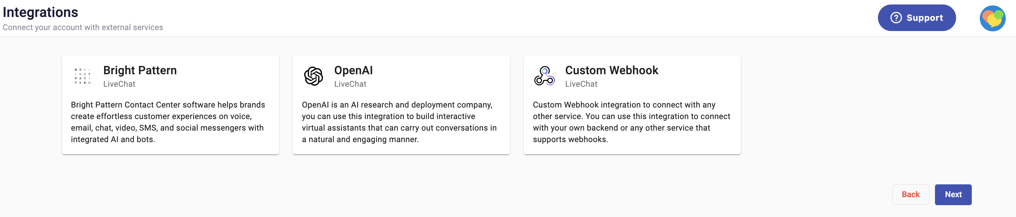This screenshot has height=217, width=1016.
Task: Click the question mark icon in Support
Action: 896,18
